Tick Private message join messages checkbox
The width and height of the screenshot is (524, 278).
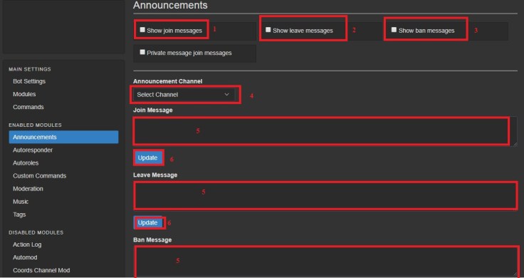[142, 53]
